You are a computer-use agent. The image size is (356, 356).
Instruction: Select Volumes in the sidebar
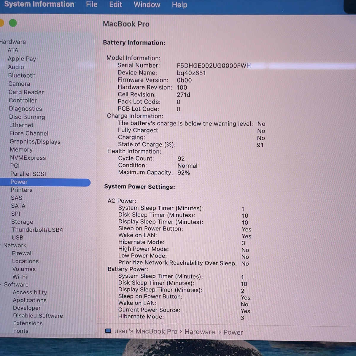(x=24, y=269)
